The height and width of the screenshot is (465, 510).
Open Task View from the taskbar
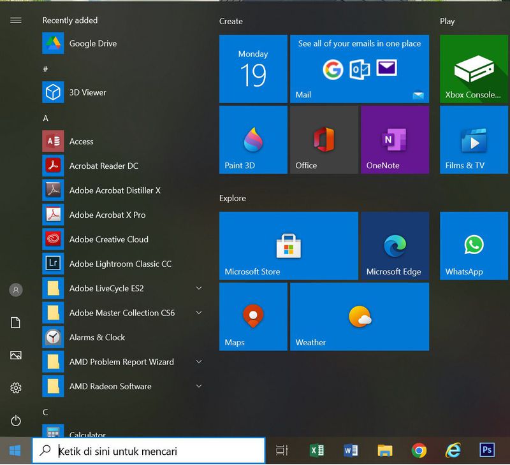pos(282,450)
